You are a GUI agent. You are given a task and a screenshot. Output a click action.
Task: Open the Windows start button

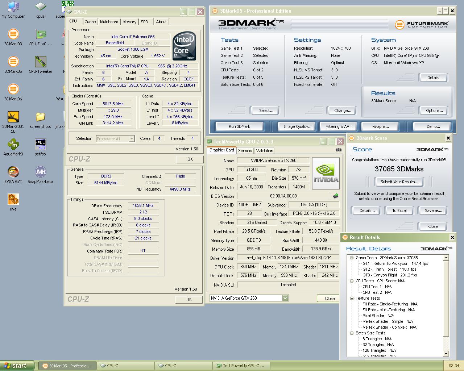(x=17, y=366)
